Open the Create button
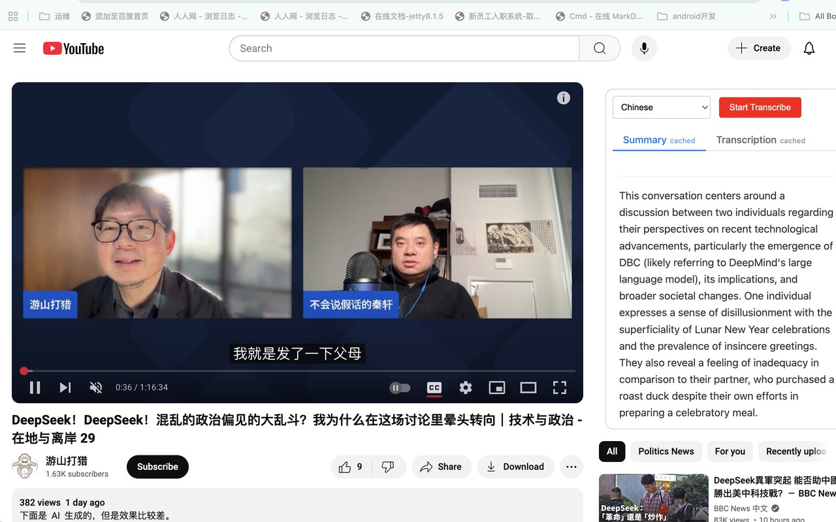Viewport: 836px width, 522px height. pos(759,48)
